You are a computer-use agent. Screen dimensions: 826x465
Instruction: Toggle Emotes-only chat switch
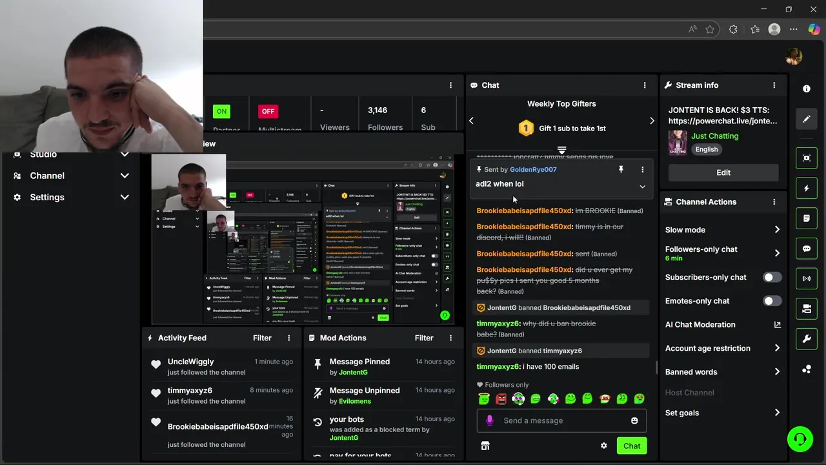pyautogui.click(x=772, y=301)
